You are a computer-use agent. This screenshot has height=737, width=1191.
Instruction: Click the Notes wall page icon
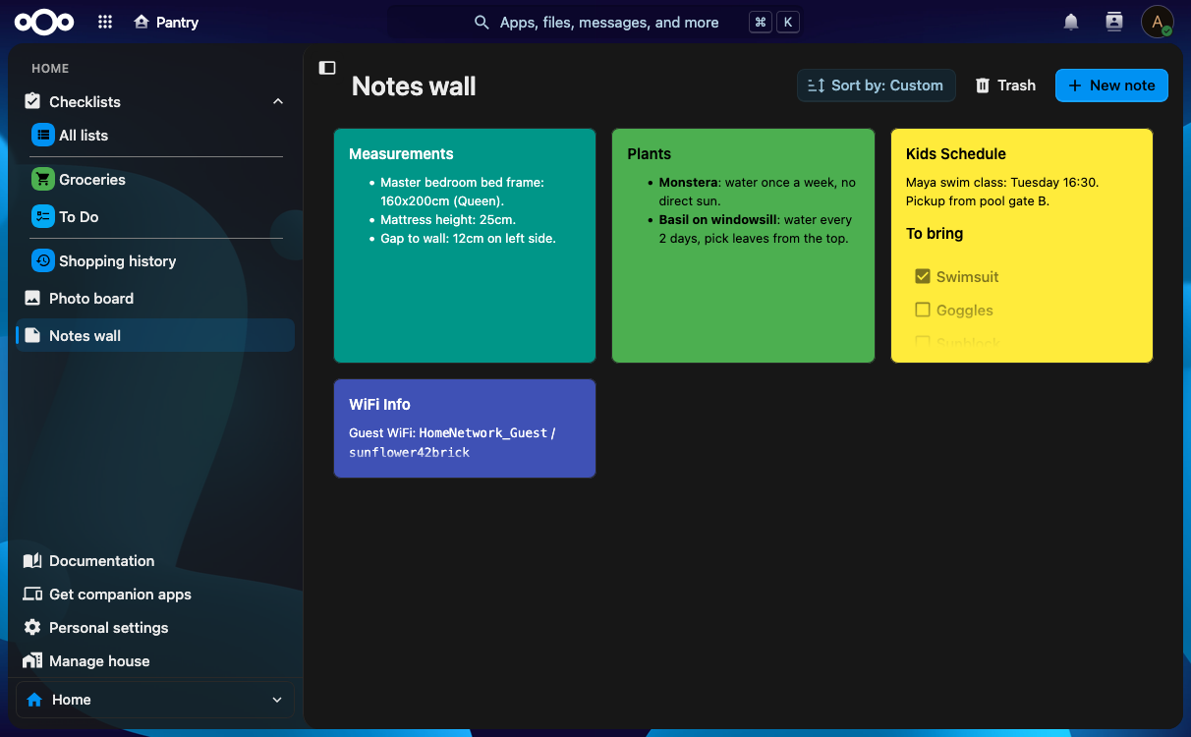[x=32, y=335]
